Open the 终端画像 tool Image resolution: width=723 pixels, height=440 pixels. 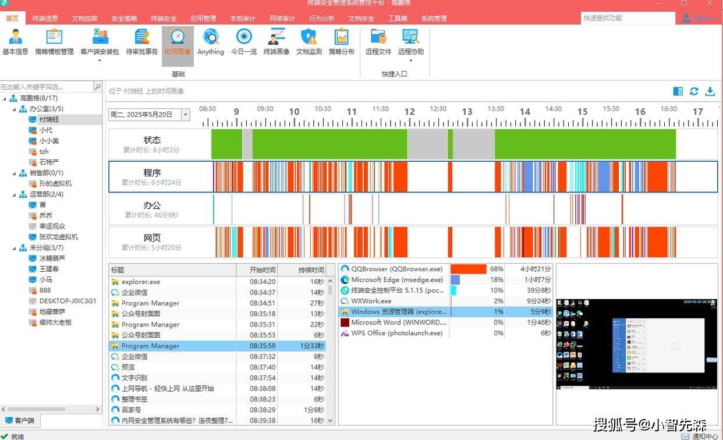(277, 42)
